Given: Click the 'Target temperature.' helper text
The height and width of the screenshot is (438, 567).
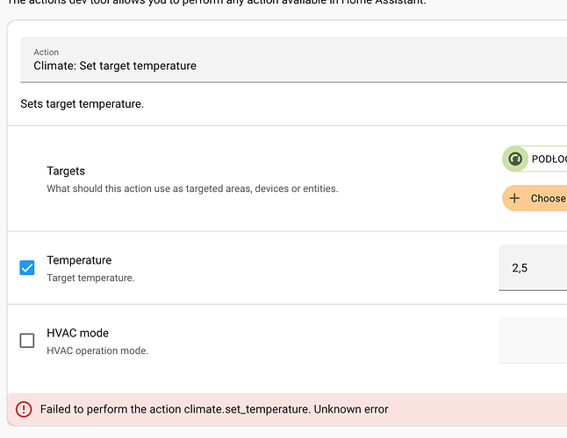Looking at the screenshot, I should (90, 278).
